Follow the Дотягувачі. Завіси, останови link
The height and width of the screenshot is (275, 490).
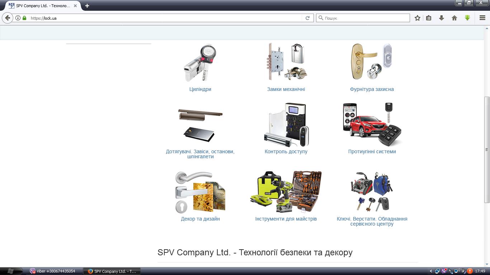click(x=200, y=154)
